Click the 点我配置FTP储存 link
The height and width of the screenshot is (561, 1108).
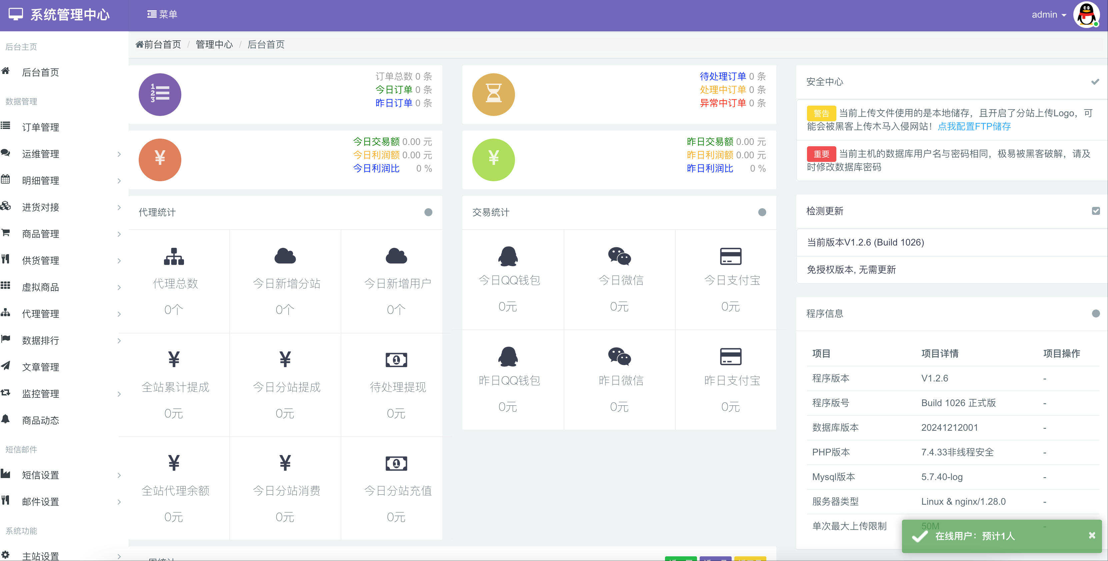click(x=974, y=126)
